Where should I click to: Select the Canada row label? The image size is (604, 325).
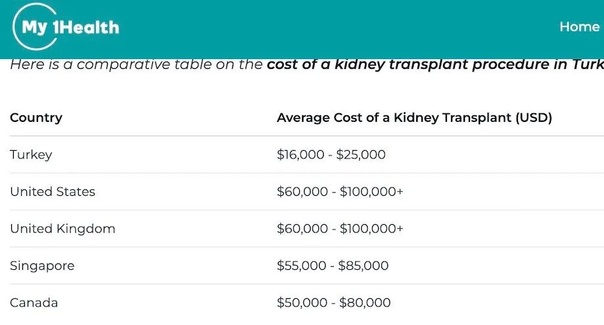point(34,303)
